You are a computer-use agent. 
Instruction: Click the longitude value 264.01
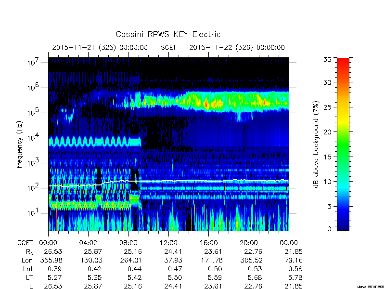(131, 260)
